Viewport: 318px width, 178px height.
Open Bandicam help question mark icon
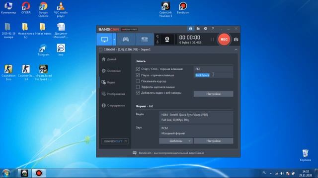click(x=213, y=29)
